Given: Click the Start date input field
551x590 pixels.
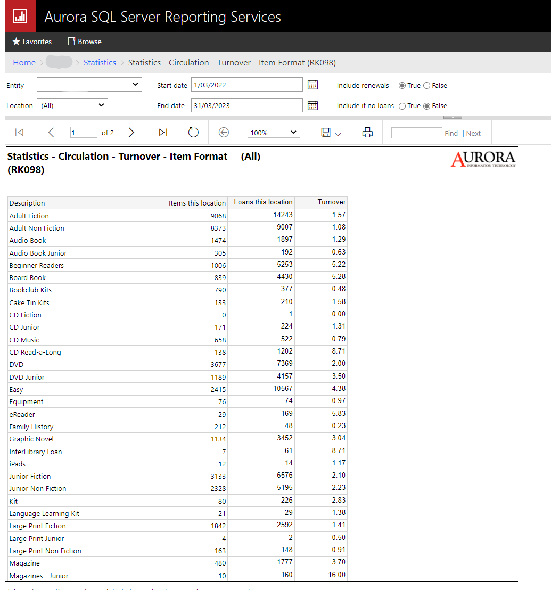Looking at the screenshot, I should click(x=246, y=85).
